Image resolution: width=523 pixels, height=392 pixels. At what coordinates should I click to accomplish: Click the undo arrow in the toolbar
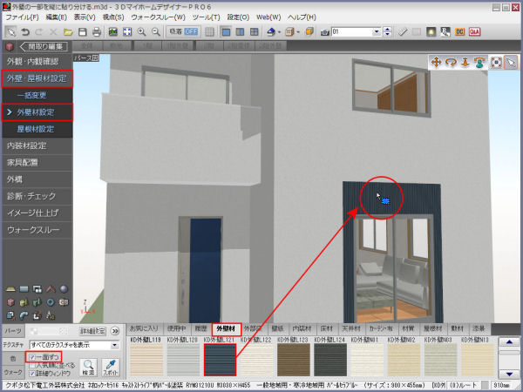24,32
